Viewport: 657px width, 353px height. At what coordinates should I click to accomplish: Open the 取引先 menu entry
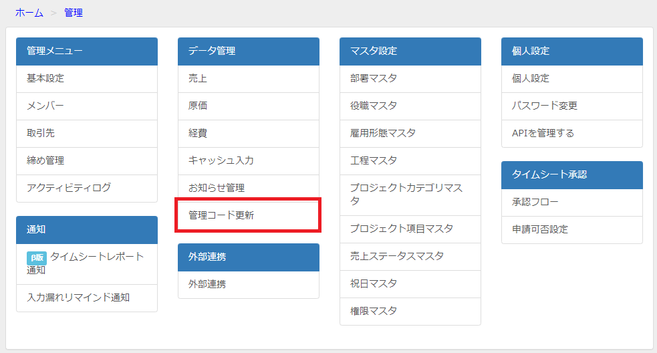pyautogui.click(x=87, y=133)
